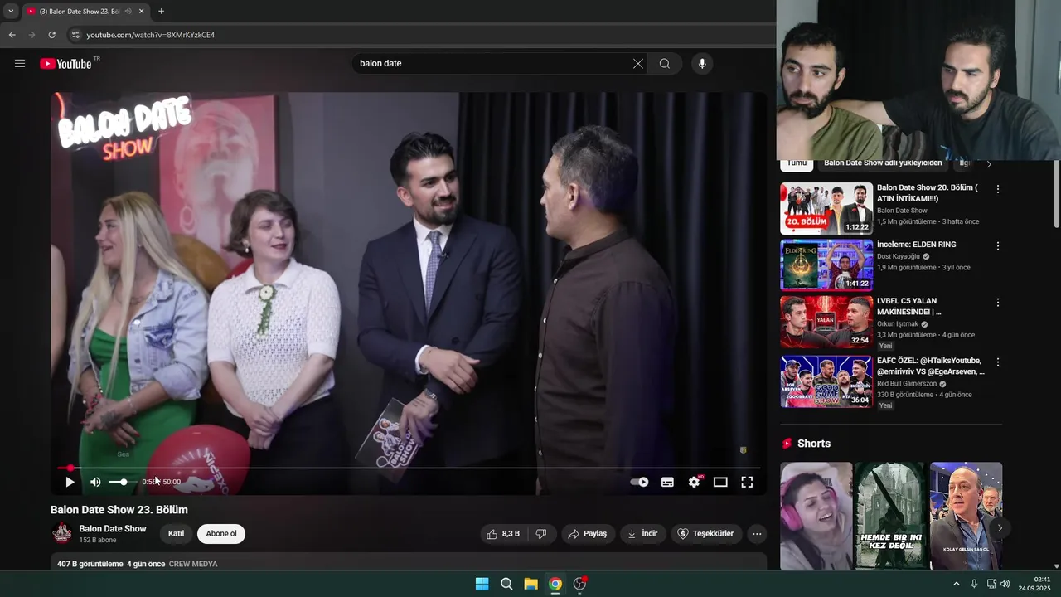Go back with the browser back arrow

[x=12, y=35]
